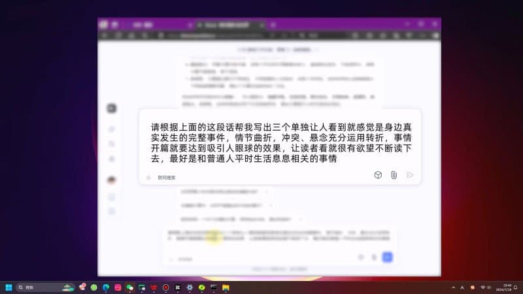Screen dimensions: 523x294
Task: Open the green eye app icon on the taskbar
Action: pyautogui.click(x=202, y=287)
